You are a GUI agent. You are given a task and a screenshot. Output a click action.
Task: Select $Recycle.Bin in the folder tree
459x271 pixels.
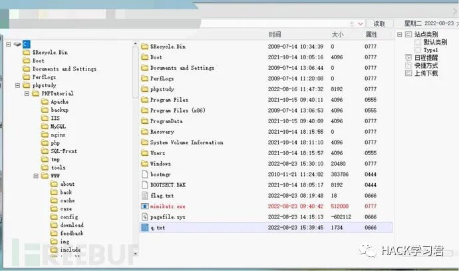[x=50, y=53]
